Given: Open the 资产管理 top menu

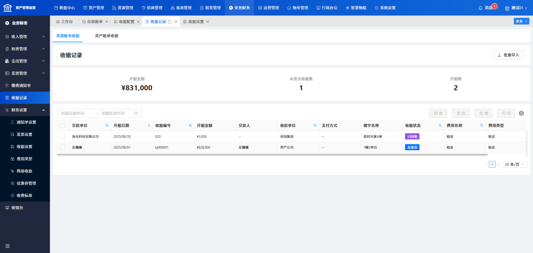Looking at the screenshot, I should point(93,8).
